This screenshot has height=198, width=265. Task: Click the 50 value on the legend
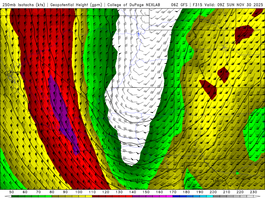[x=12, y=192]
